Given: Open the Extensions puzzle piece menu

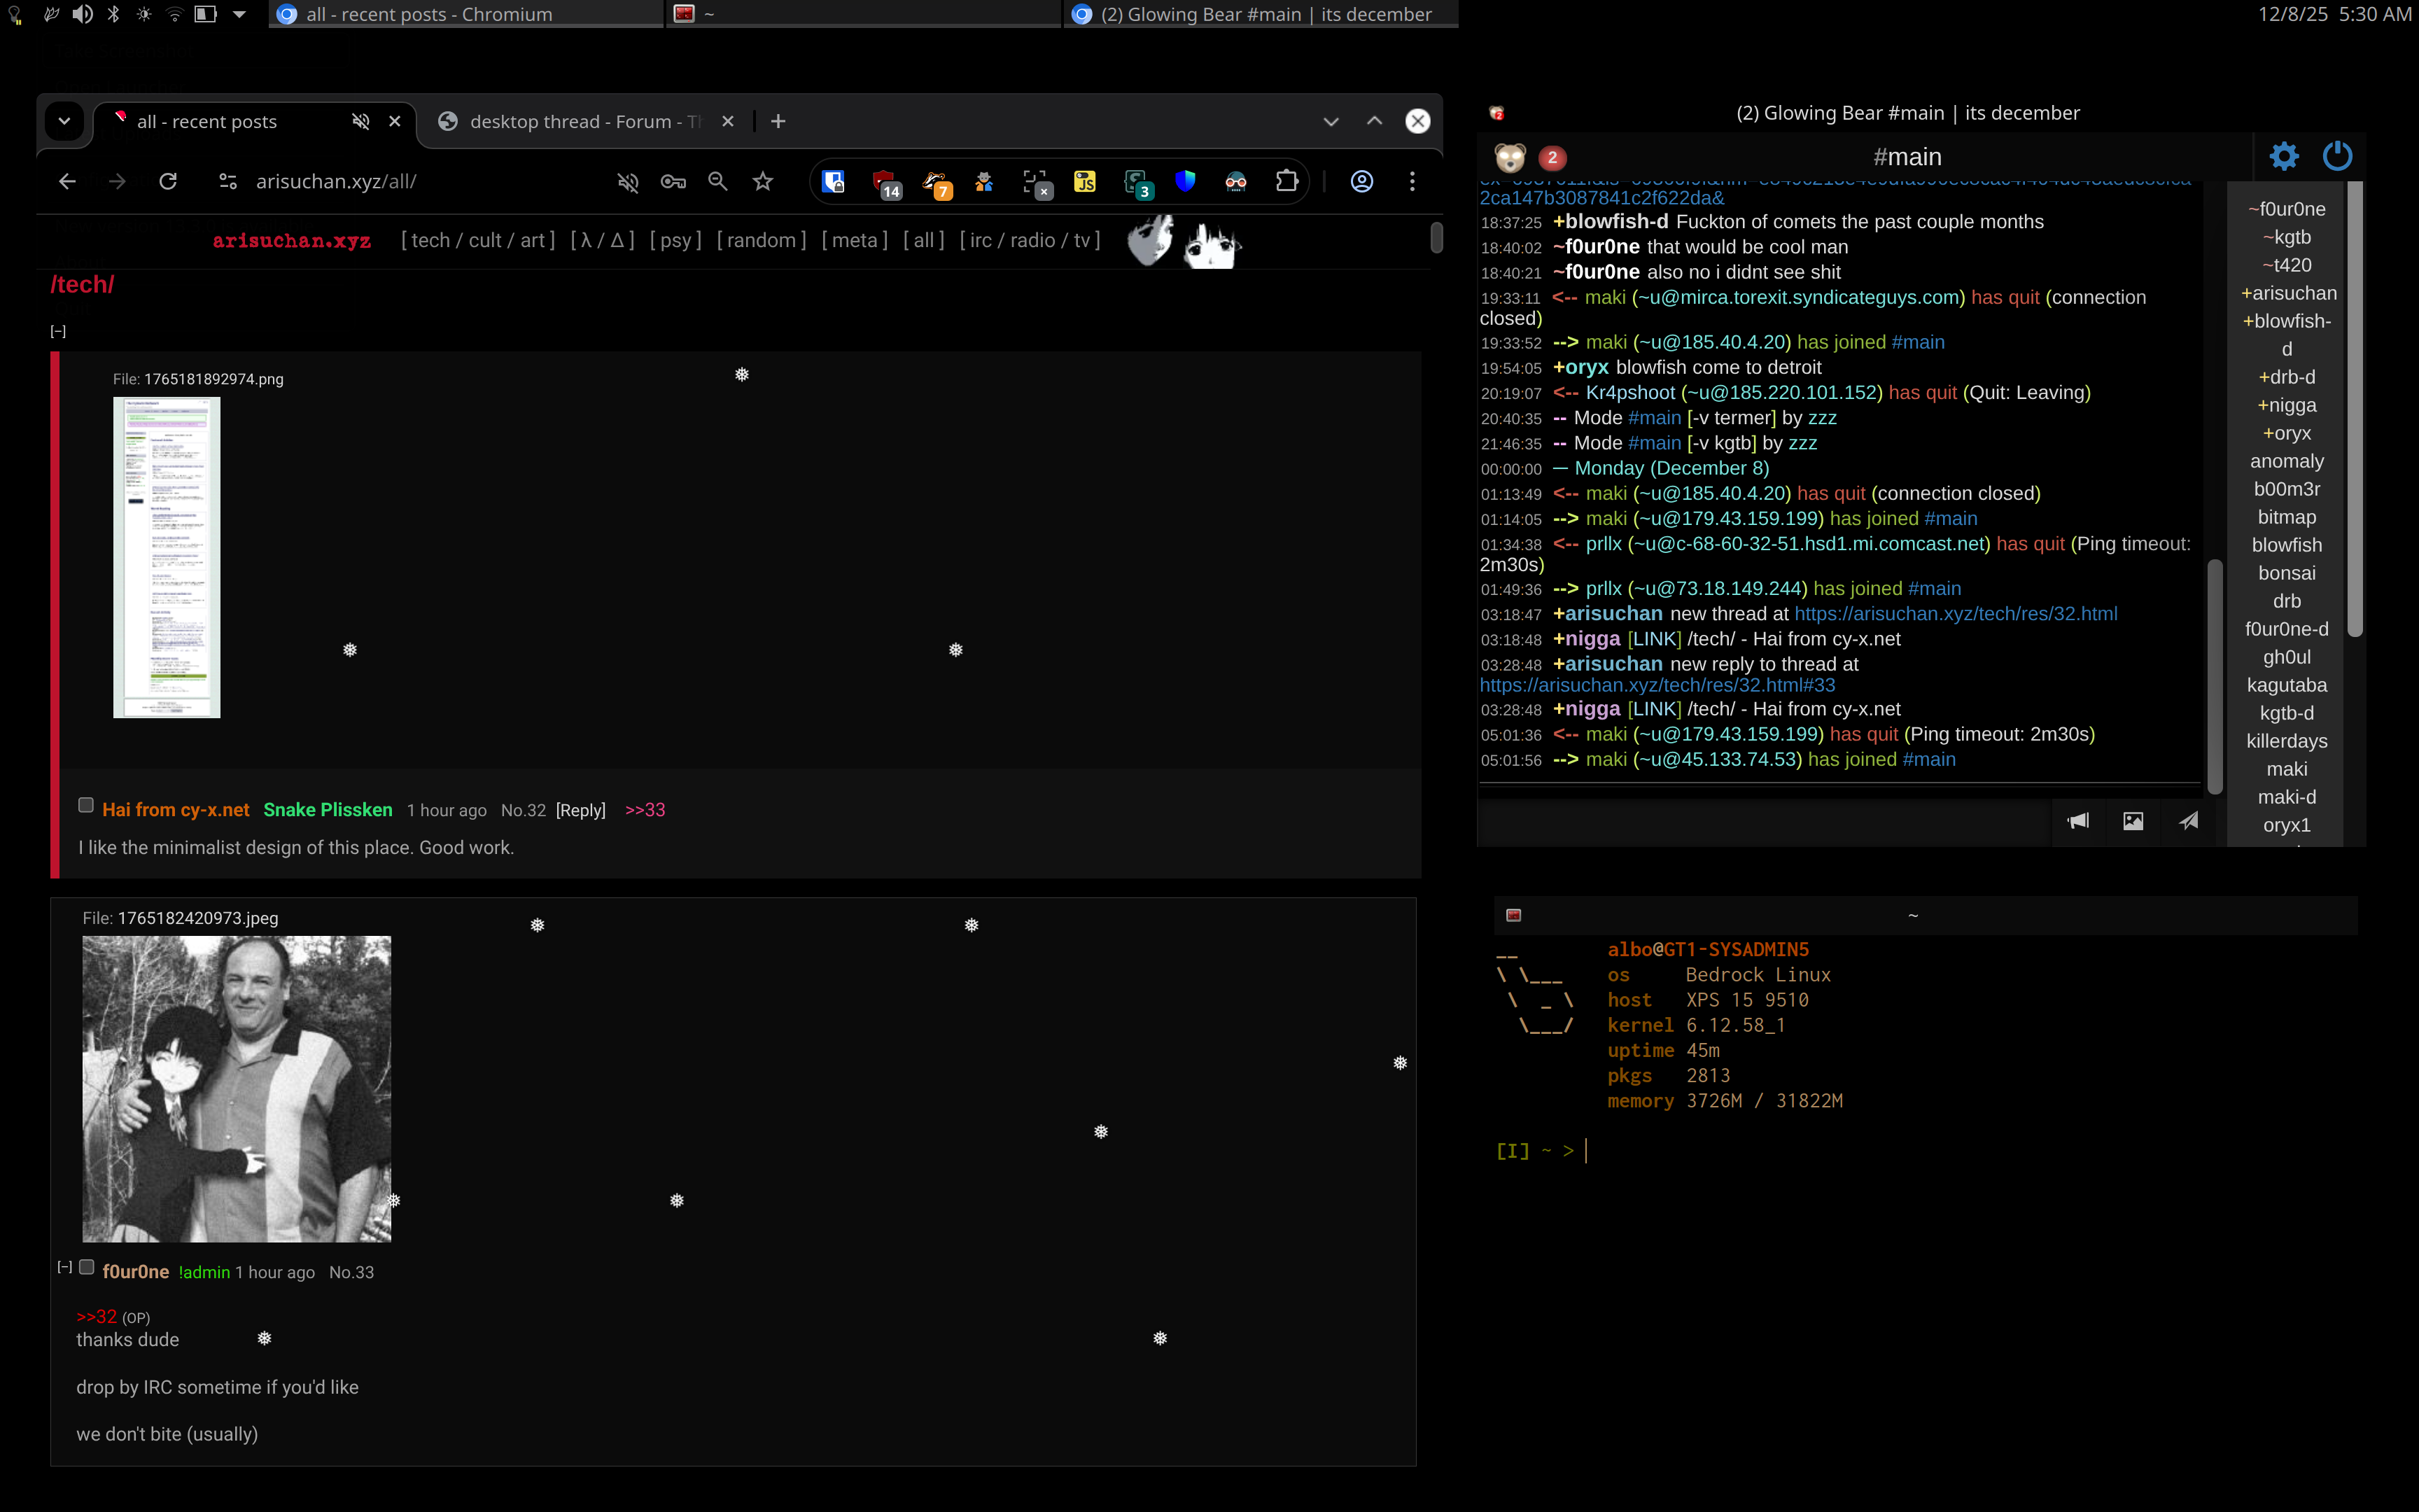Looking at the screenshot, I should tap(1286, 181).
